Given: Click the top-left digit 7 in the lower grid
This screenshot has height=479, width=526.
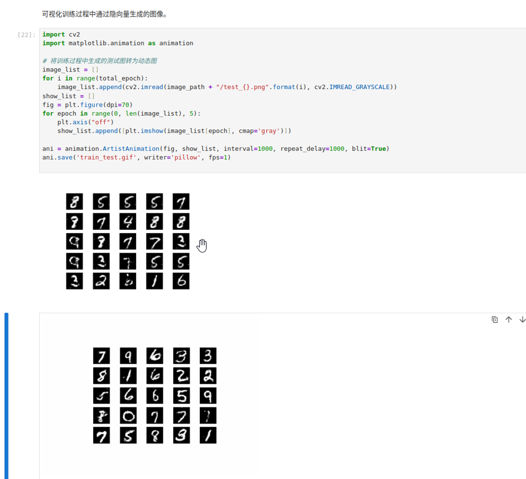Looking at the screenshot, I should [x=102, y=356].
